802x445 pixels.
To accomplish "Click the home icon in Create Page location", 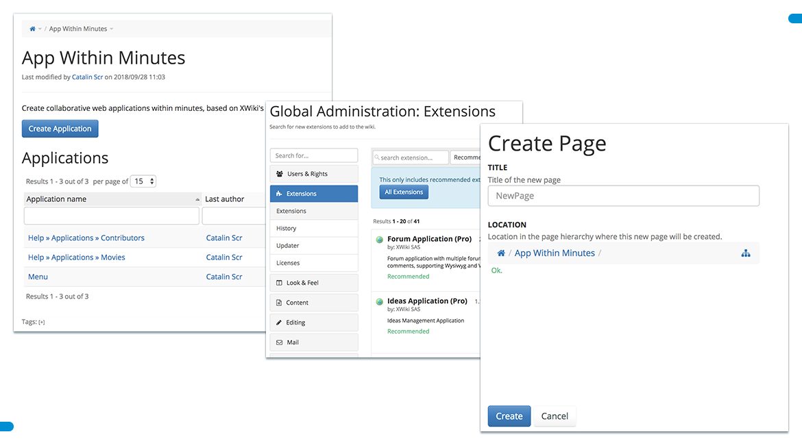I will point(501,253).
